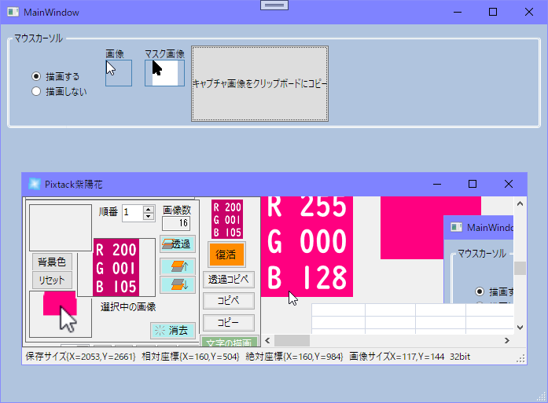Click the green 文字の描画 button
The width and height of the screenshot is (548, 403).
(230, 342)
